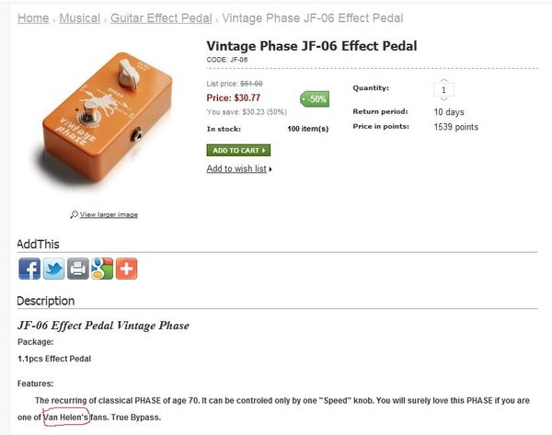Viewport: 552px width, 435px height.
Task: Click the green -50% discount badge
Action: [x=315, y=98]
